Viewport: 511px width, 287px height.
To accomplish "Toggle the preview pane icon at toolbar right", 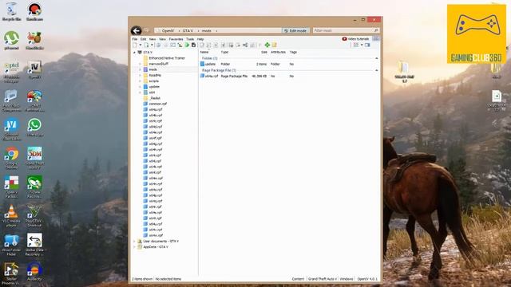I will (367, 45).
